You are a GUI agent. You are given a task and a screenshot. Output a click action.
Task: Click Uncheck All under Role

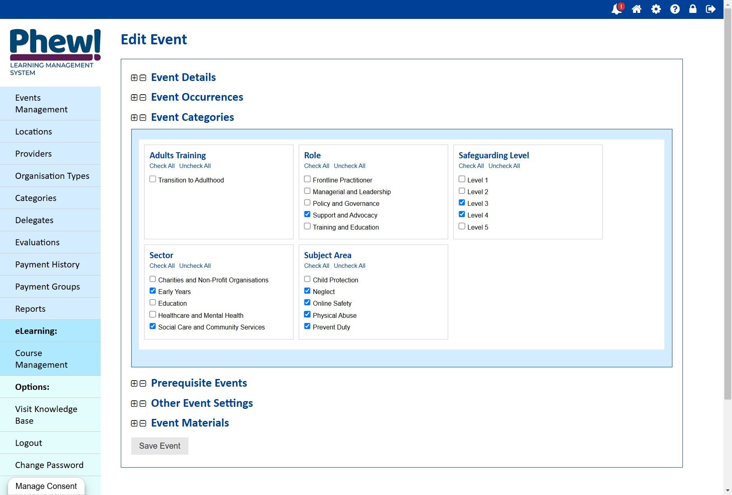[x=349, y=166]
